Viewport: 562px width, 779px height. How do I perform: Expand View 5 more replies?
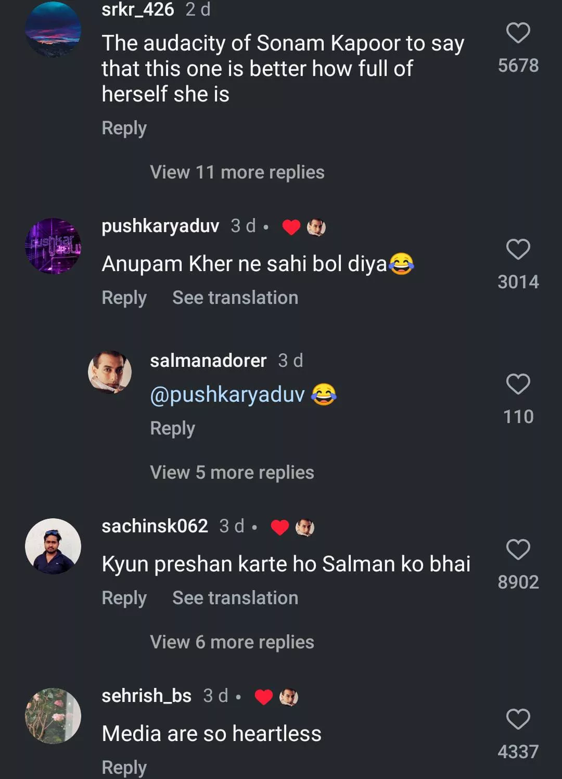(232, 472)
